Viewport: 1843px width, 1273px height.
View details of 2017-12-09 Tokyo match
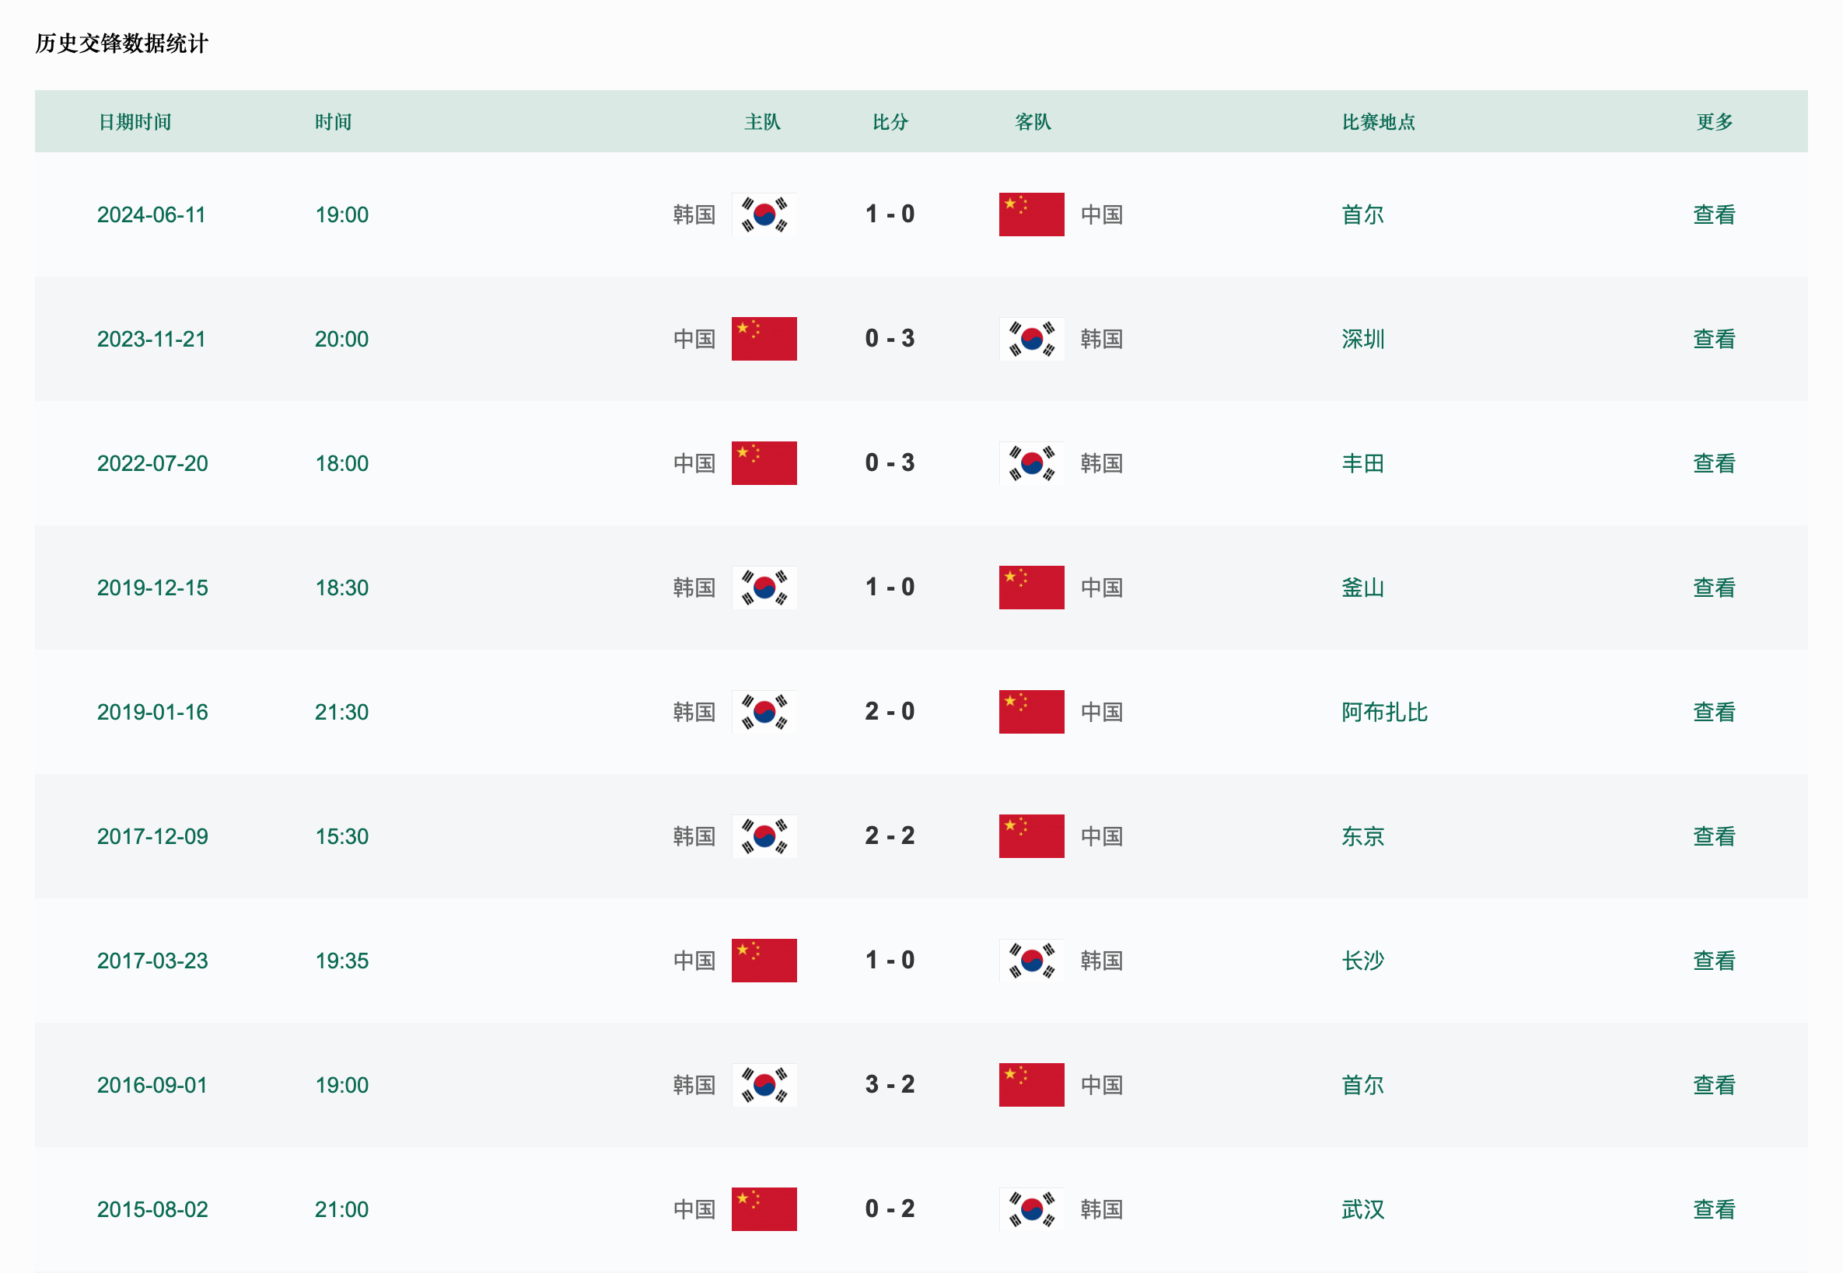click(x=1715, y=836)
